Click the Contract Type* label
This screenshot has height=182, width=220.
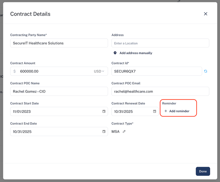pos(122,124)
